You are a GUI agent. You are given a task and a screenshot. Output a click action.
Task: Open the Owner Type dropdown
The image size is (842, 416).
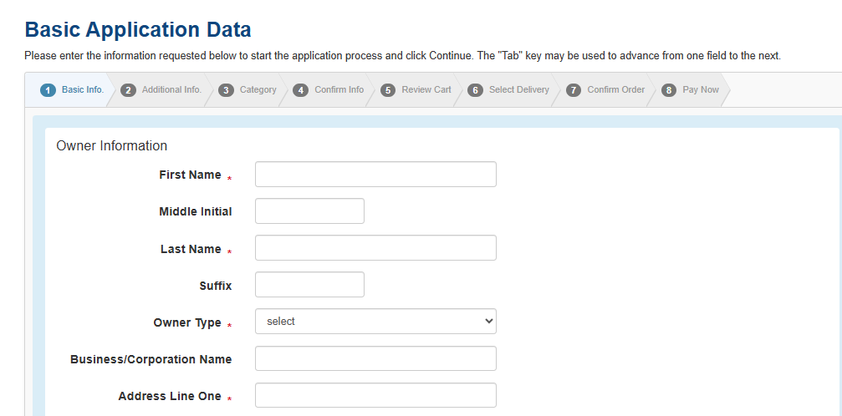click(x=375, y=322)
